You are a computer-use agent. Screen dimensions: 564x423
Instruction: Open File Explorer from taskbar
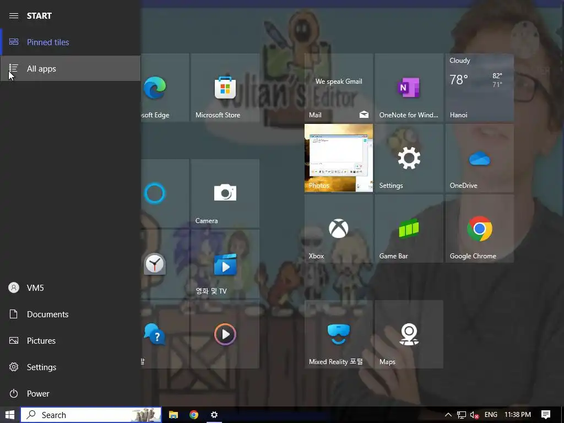(173, 415)
